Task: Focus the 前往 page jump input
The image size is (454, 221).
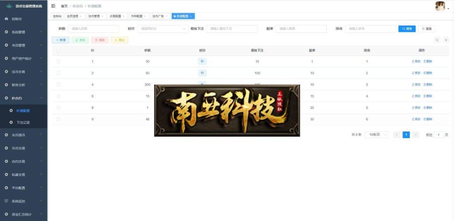Action: pyautogui.click(x=438, y=135)
